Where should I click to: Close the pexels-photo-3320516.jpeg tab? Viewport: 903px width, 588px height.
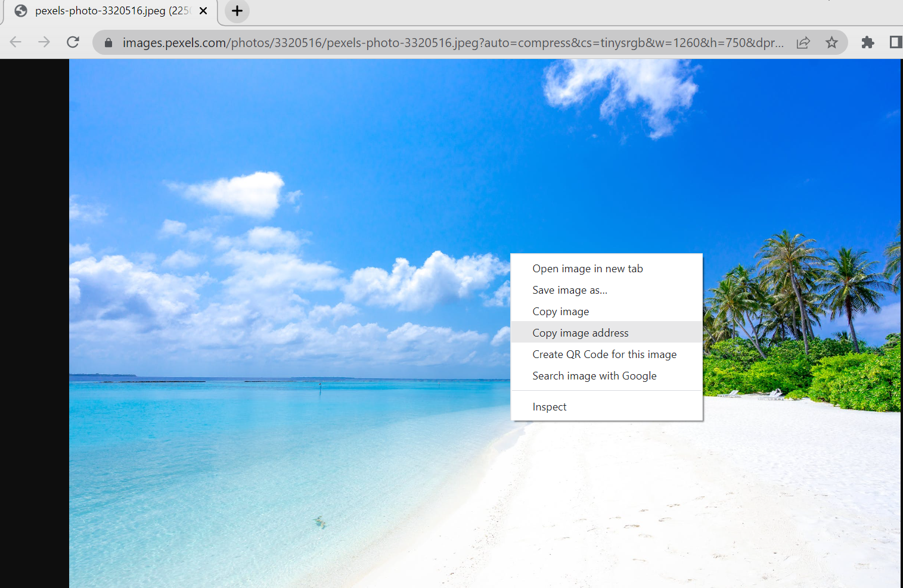[203, 11]
